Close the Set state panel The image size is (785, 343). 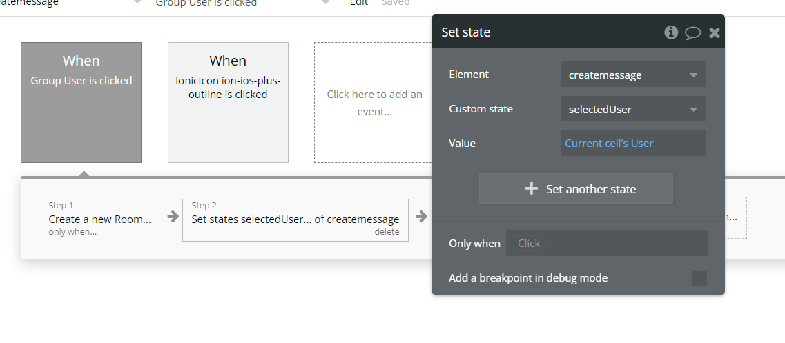[715, 32]
